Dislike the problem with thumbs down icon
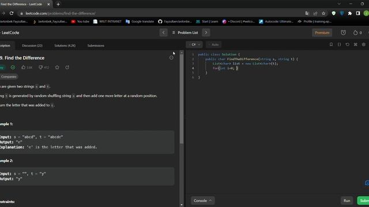The image size is (369, 207). point(44,67)
